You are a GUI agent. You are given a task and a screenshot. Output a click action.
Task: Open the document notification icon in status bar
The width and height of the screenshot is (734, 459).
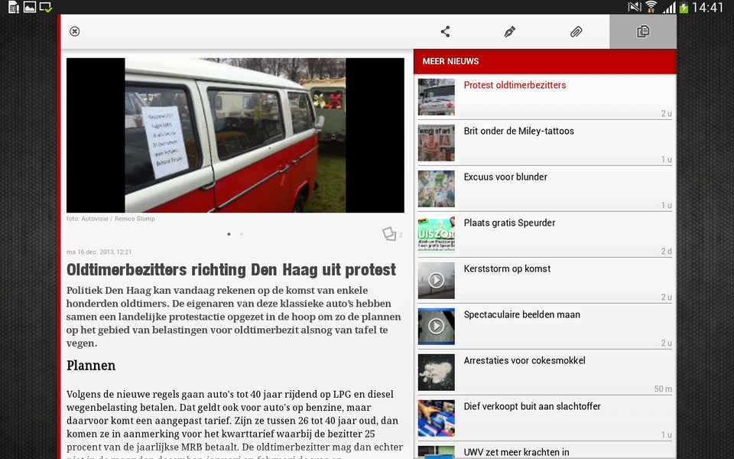(14, 7)
